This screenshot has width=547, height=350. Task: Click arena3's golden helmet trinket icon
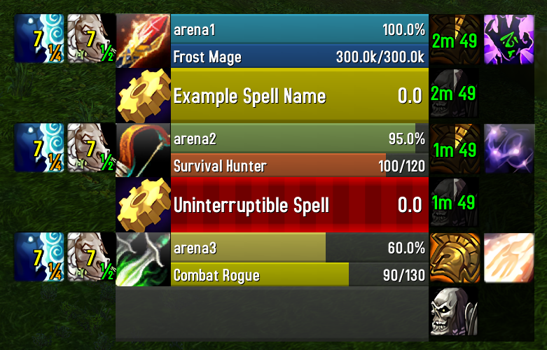tap(455, 258)
